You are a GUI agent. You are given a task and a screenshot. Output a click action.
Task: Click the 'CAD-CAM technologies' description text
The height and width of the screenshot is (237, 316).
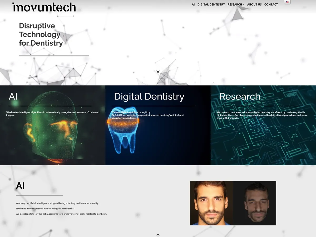click(x=147, y=115)
